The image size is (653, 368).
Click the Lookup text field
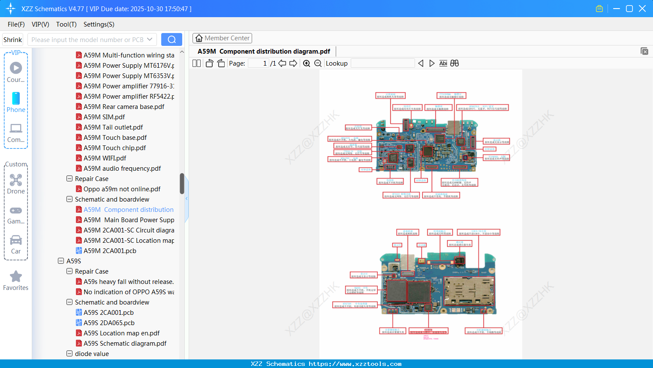(382, 63)
